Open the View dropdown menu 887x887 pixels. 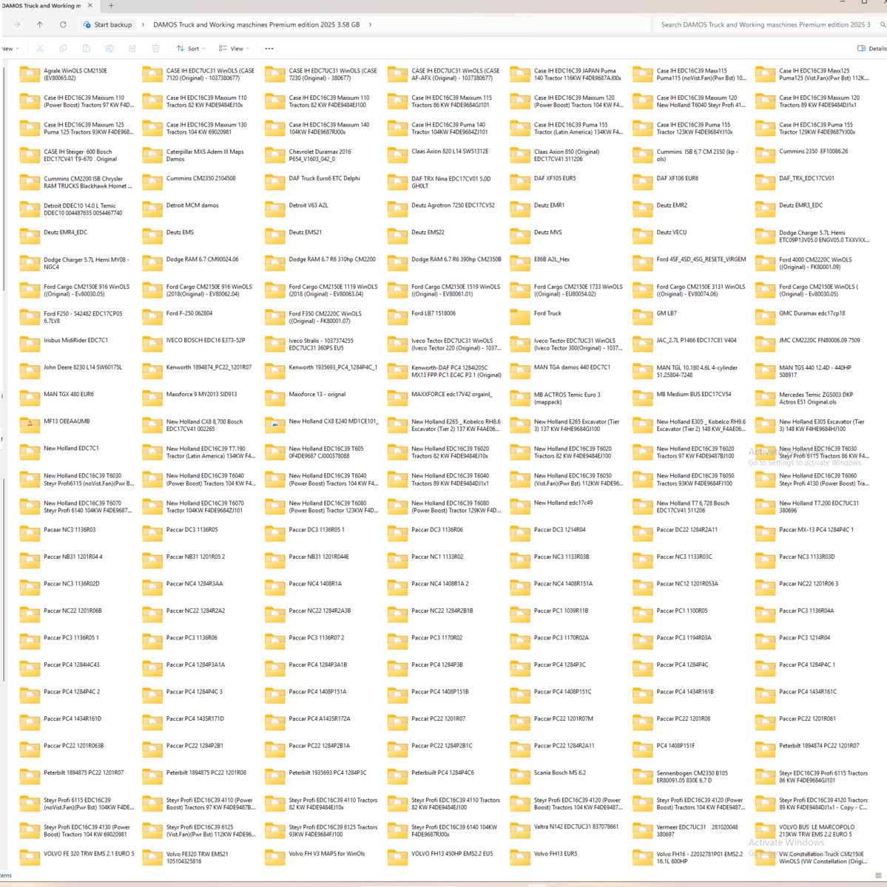pos(234,49)
